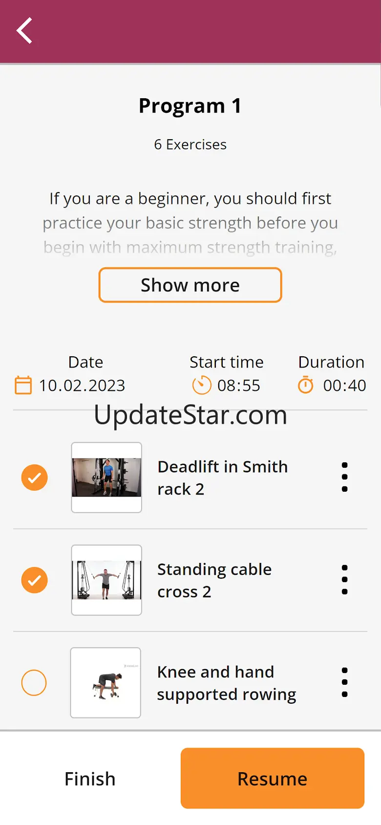Uncheck Deadlift in Smith rack 2 completion

(35, 477)
